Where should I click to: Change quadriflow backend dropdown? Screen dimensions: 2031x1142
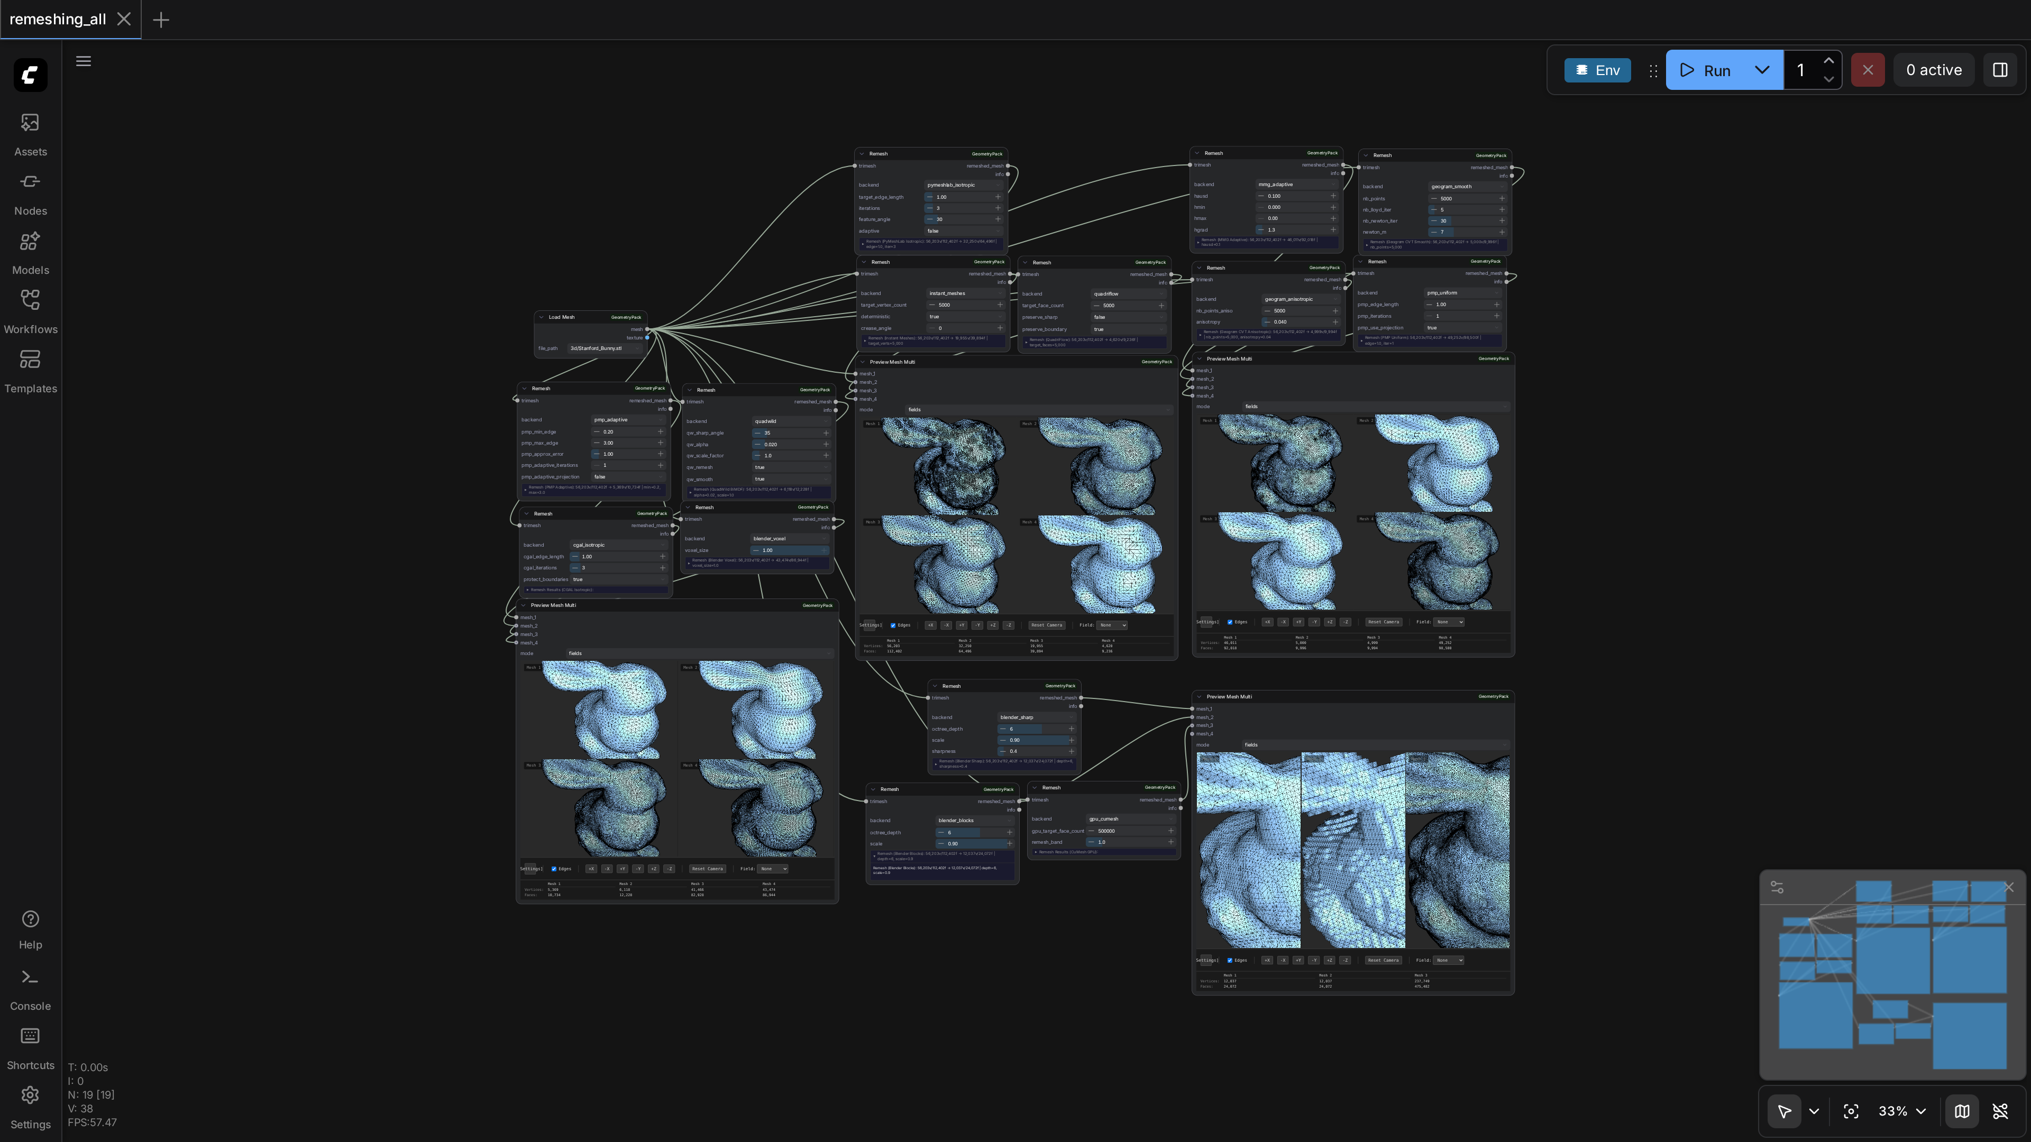[1128, 294]
